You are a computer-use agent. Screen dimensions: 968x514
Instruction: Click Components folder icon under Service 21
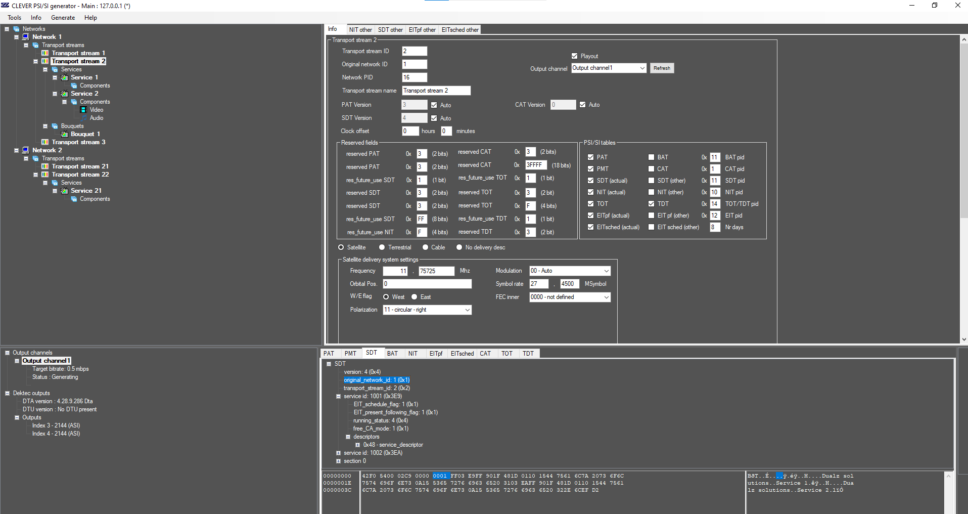coord(74,199)
